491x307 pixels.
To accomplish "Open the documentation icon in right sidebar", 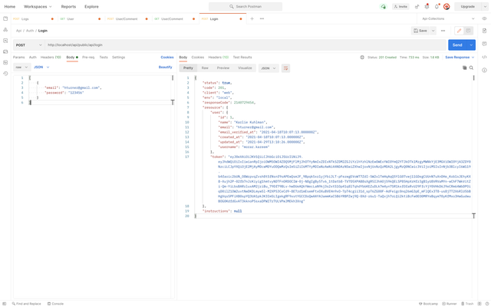I will (x=484, y=31).
